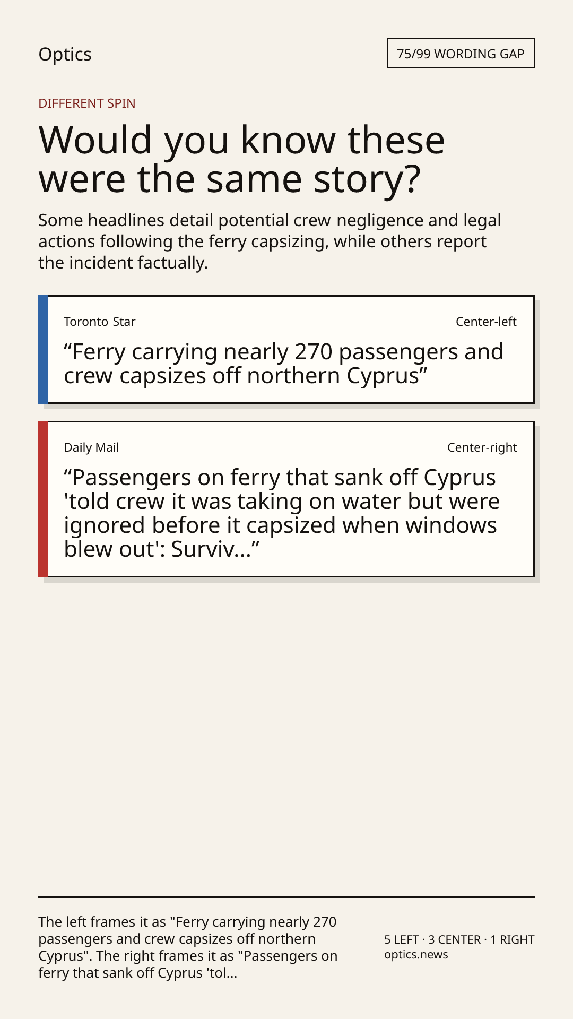The image size is (573, 1019).
Task: Click the blue bias bar on Toronto Star card
Action: point(43,350)
